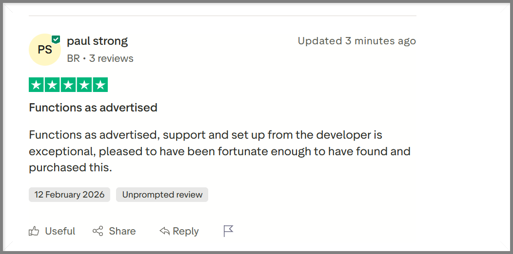Click the middle (third) rating star
The width and height of the screenshot is (513, 254).
(x=68, y=85)
